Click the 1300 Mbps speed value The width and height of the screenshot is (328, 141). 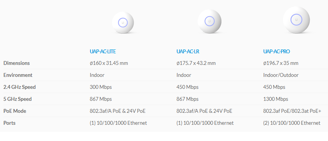click(x=276, y=99)
